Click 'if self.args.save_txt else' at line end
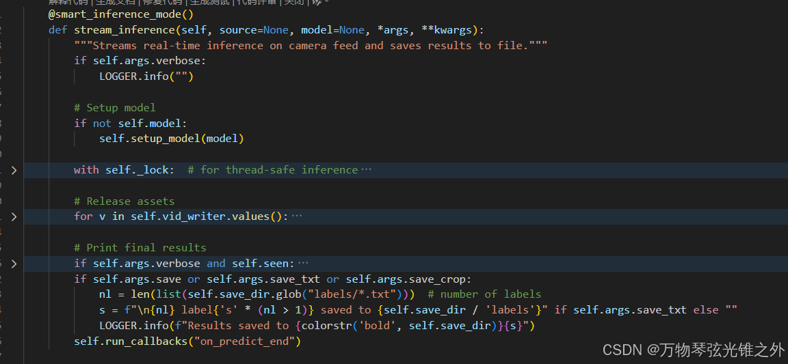This screenshot has width=788, height=364. tap(636, 310)
